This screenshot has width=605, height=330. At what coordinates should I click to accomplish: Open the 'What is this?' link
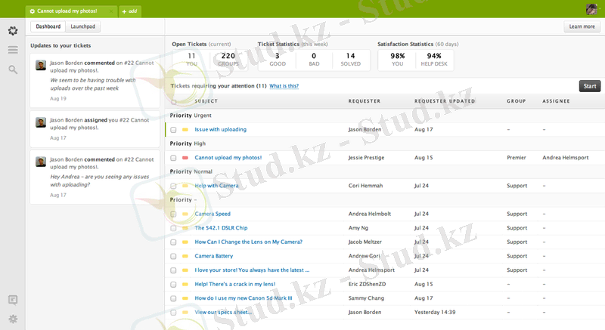284,86
